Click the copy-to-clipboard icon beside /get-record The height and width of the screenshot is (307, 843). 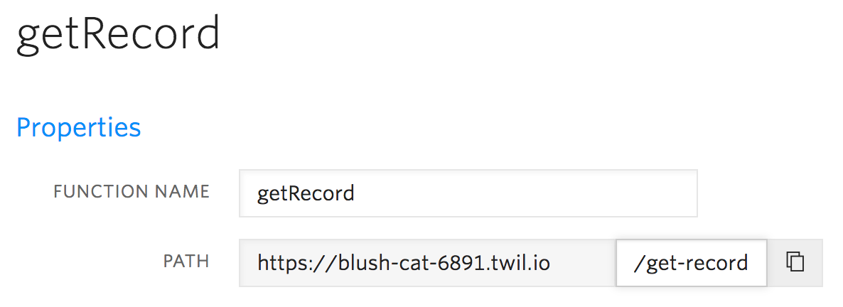[x=795, y=262]
